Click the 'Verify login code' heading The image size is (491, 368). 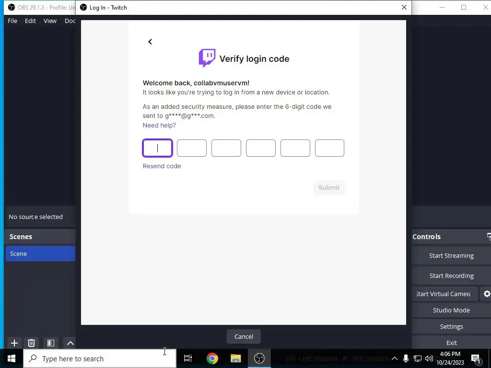(x=254, y=59)
